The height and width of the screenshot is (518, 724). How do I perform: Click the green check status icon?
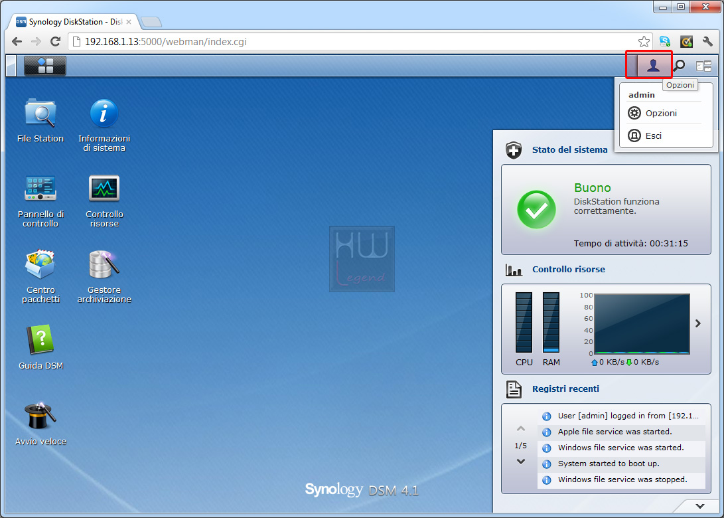(537, 209)
